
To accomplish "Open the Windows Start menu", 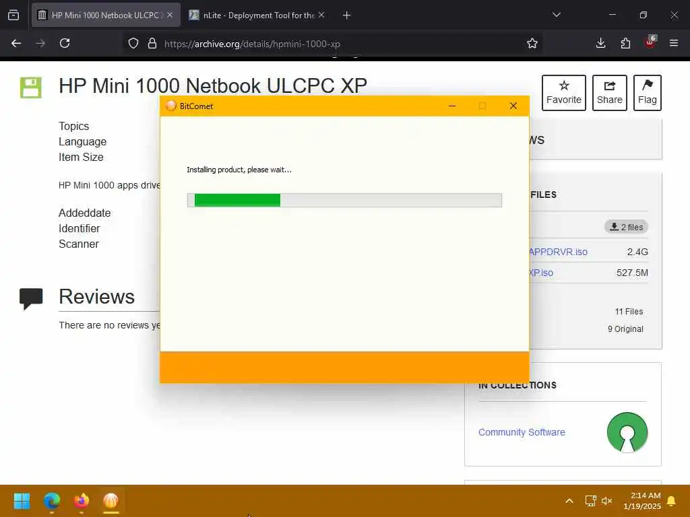I will coord(22,501).
